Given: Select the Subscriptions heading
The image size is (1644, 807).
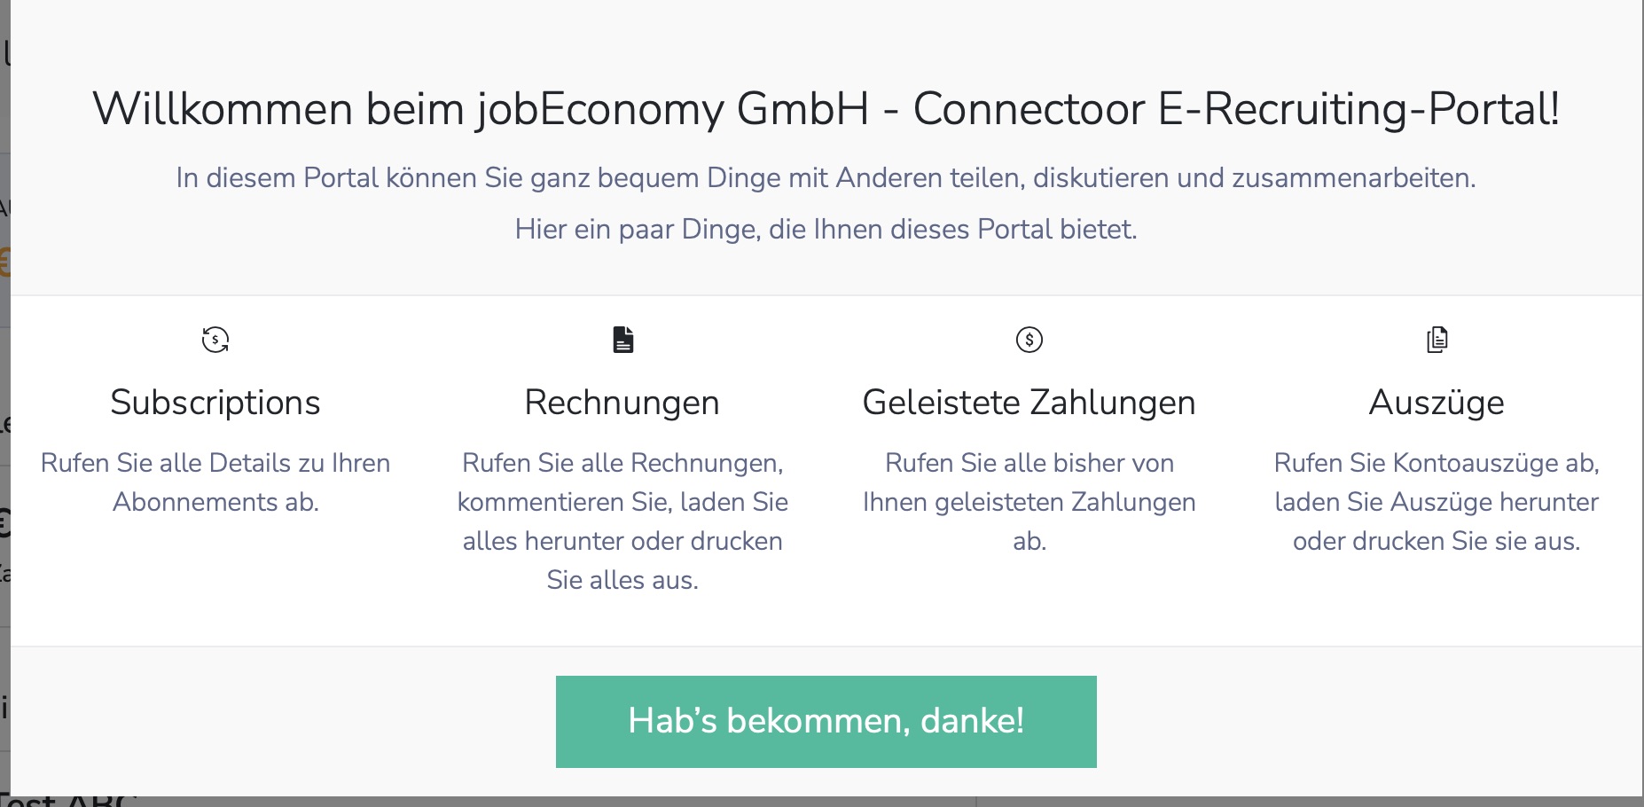Looking at the screenshot, I should [x=215, y=403].
